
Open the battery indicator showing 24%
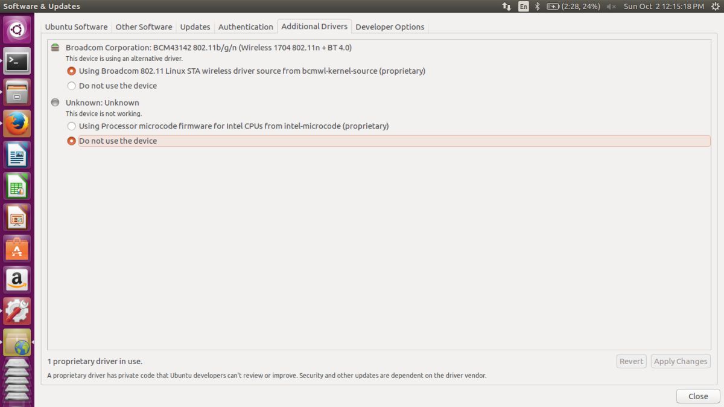point(573,6)
